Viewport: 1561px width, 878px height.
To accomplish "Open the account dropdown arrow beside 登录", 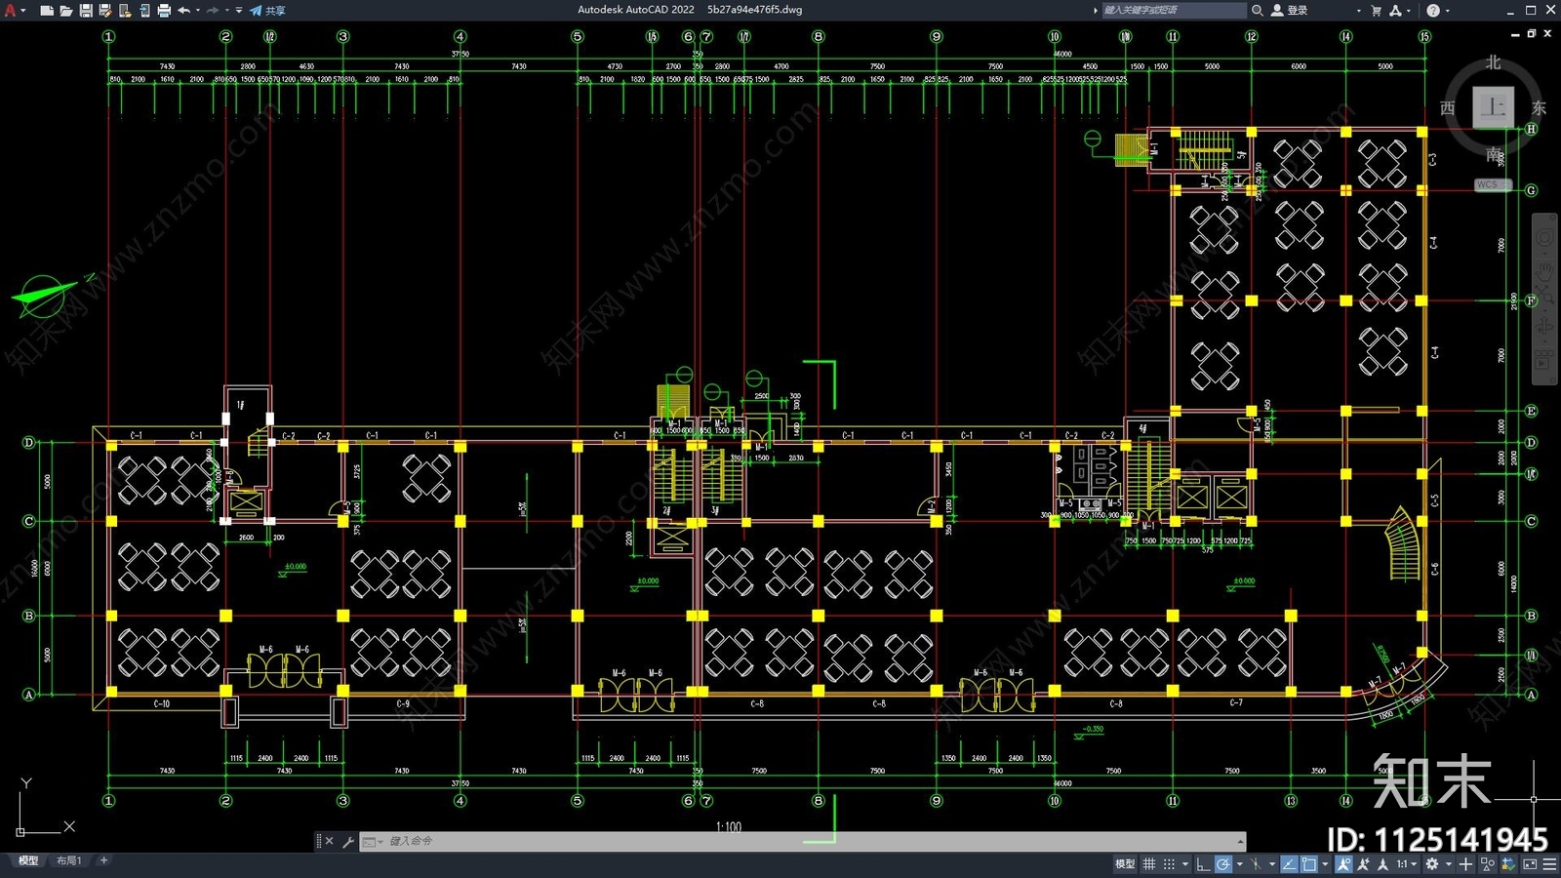I will 1358,11.
